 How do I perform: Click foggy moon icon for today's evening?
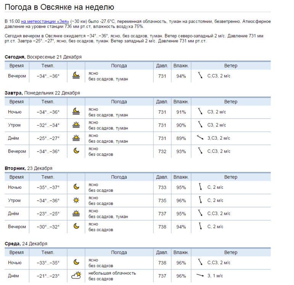point(76,75)
